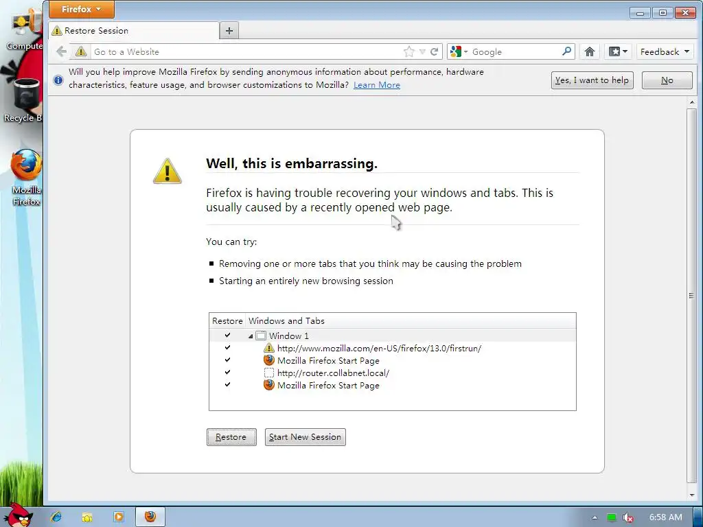Click the muted volume tray icon

click(x=628, y=517)
